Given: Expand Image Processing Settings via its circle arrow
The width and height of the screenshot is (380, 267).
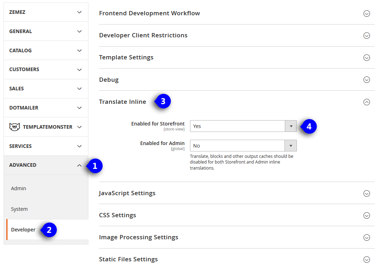Looking at the screenshot, I should click(367, 237).
